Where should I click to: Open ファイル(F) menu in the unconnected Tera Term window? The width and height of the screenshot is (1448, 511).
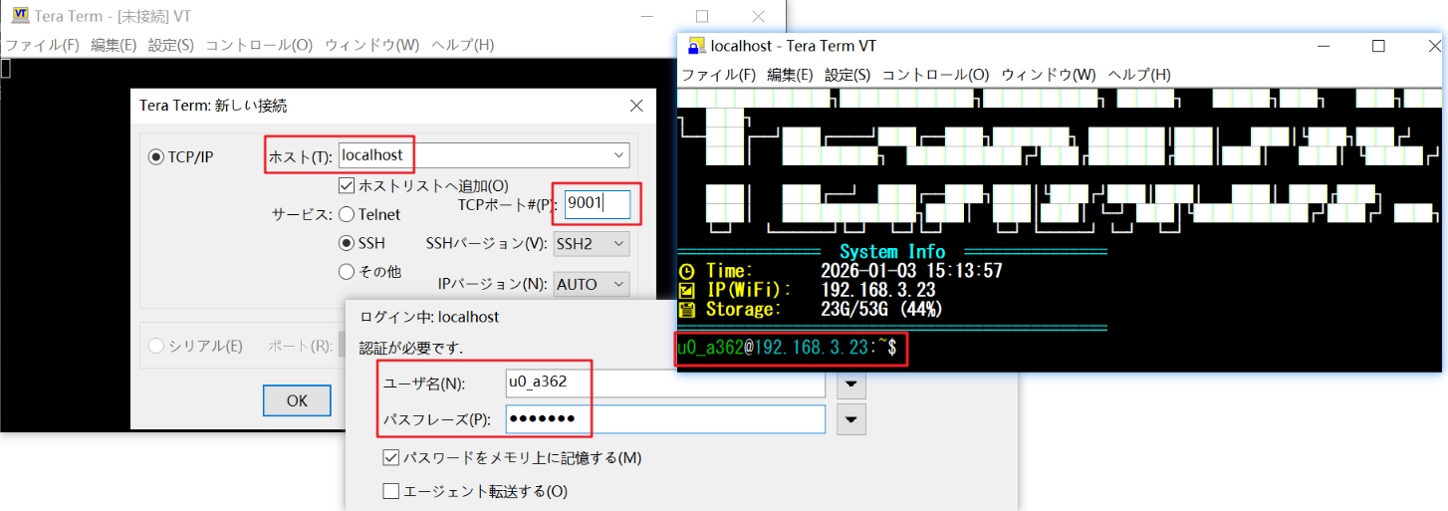(x=43, y=45)
